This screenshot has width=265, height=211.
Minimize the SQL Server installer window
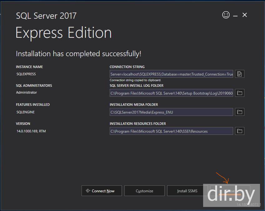(235, 16)
